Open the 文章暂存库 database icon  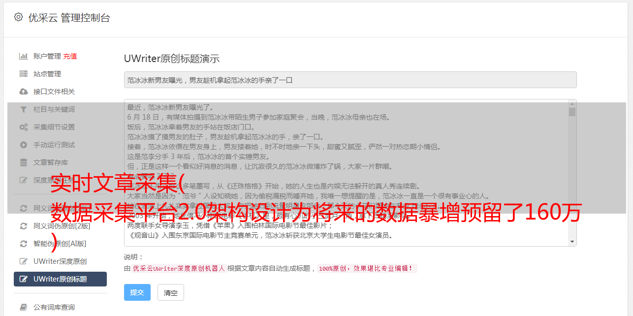pyautogui.click(x=23, y=162)
